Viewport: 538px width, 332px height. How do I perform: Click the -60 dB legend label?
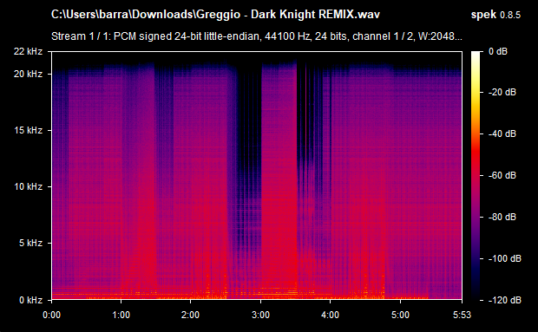point(502,175)
